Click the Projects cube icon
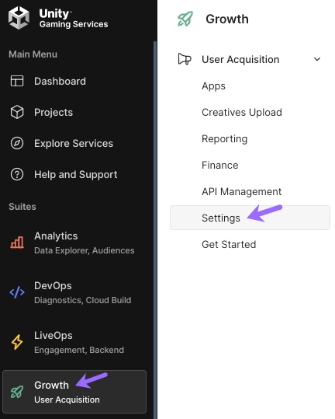This screenshot has height=419, width=335. pyautogui.click(x=17, y=112)
